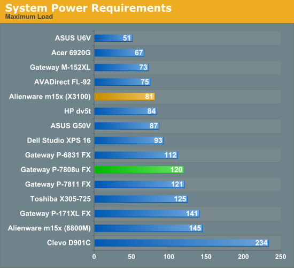Select the 'Gateway P-7808u FX' row label
294x268 pixels.
point(56,169)
